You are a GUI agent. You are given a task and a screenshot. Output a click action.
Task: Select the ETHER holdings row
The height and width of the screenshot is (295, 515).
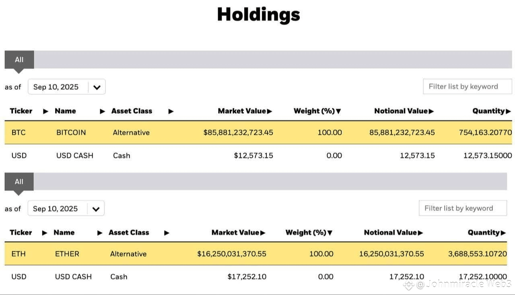point(256,254)
